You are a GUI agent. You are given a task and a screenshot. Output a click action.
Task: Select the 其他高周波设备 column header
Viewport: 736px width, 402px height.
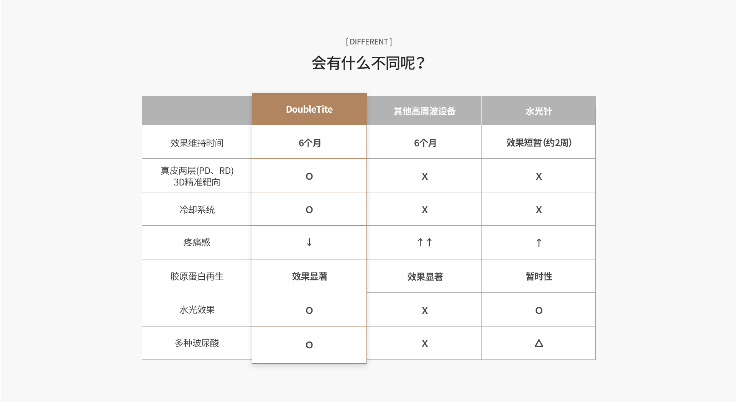pyautogui.click(x=424, y=111)
